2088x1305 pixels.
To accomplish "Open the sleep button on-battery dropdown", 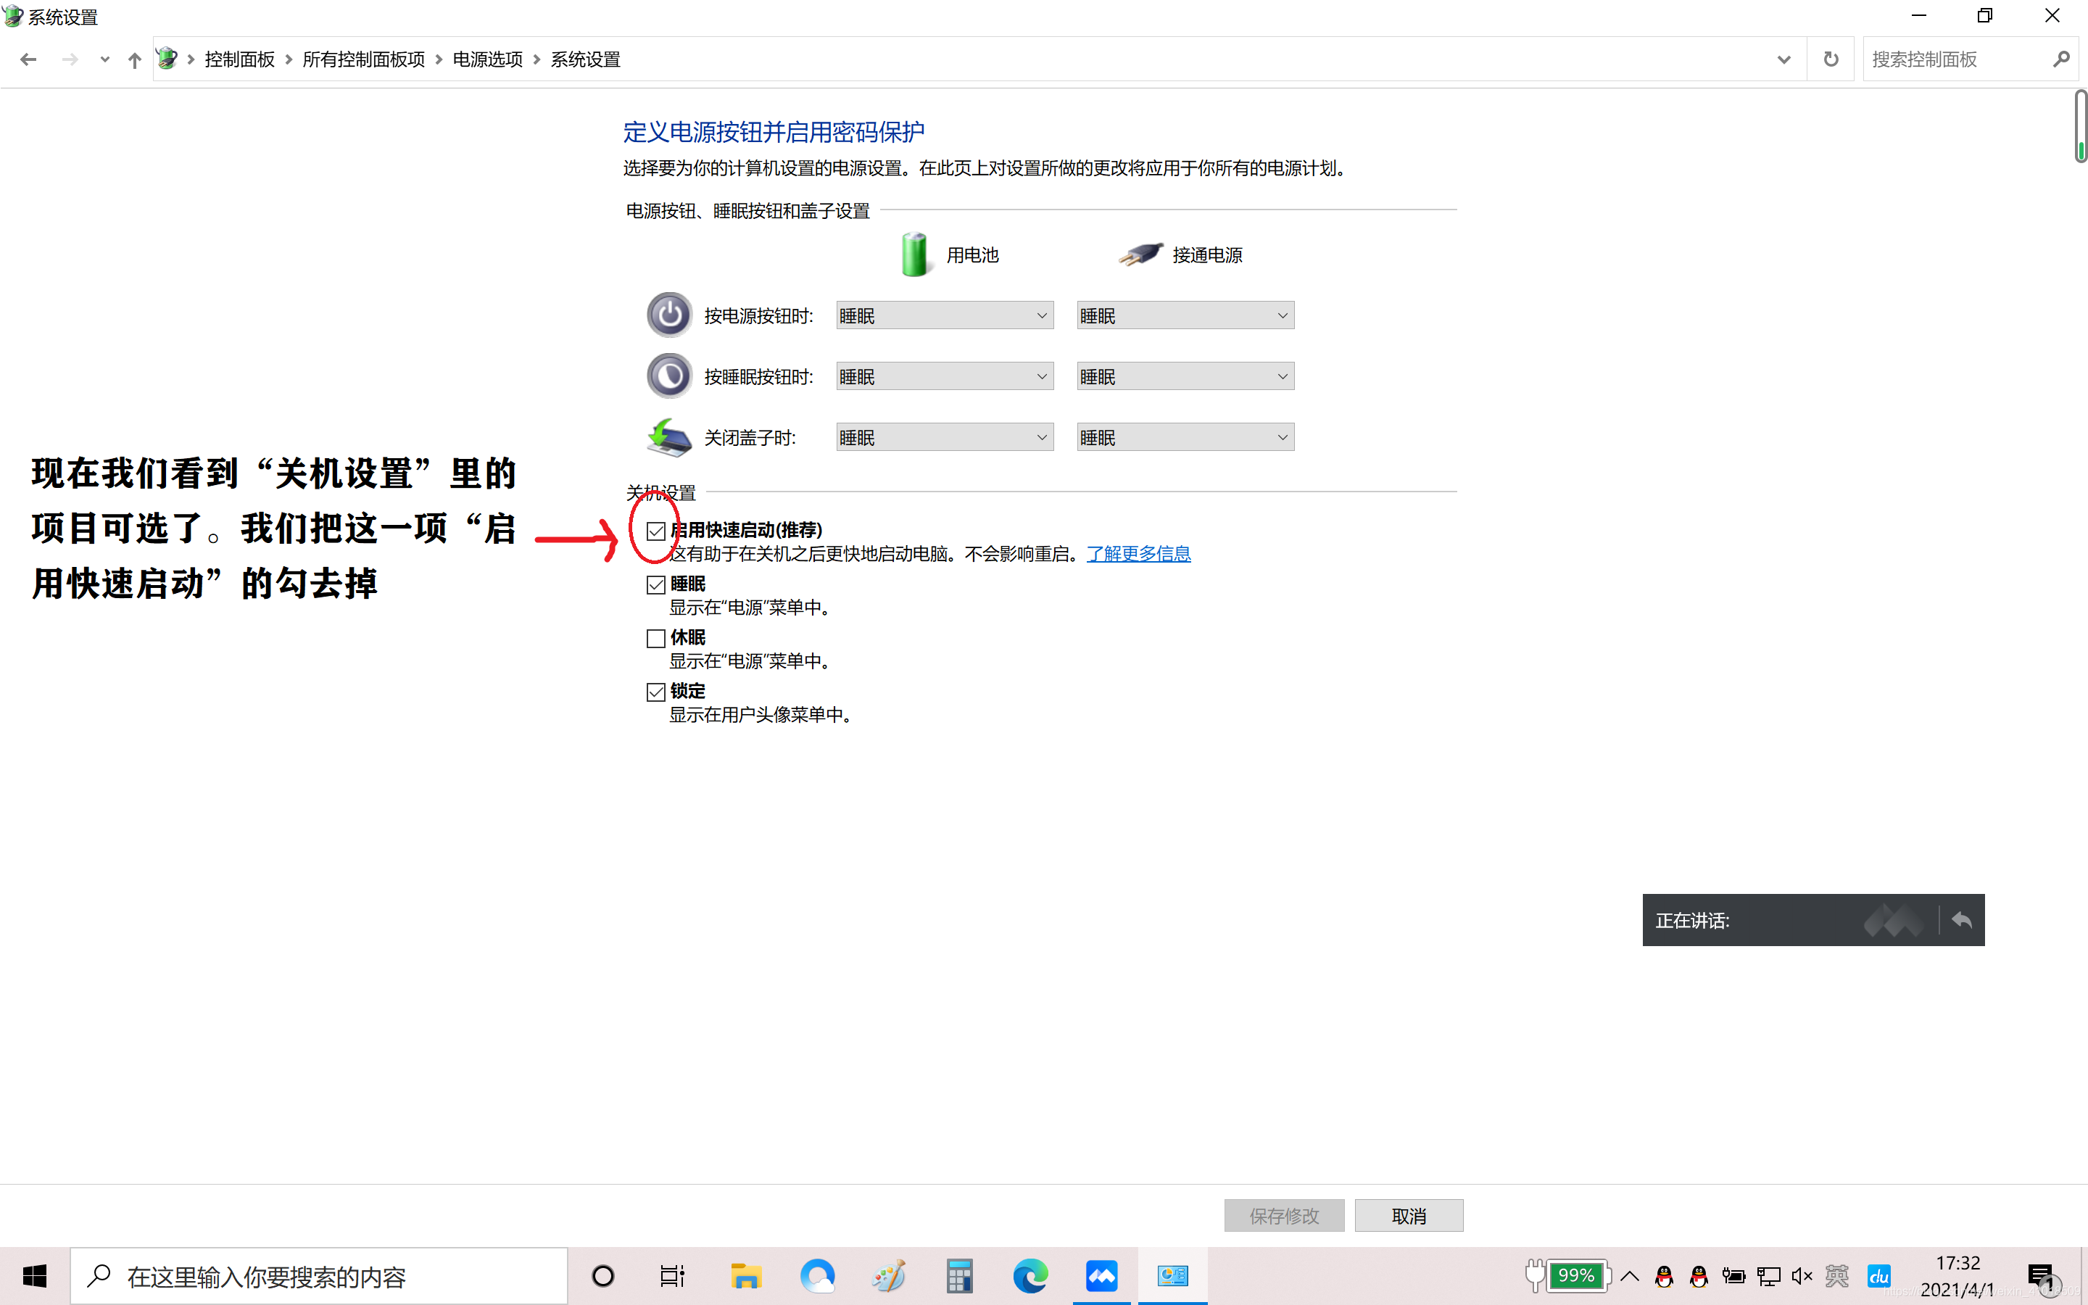I will [x=944, y=377].
